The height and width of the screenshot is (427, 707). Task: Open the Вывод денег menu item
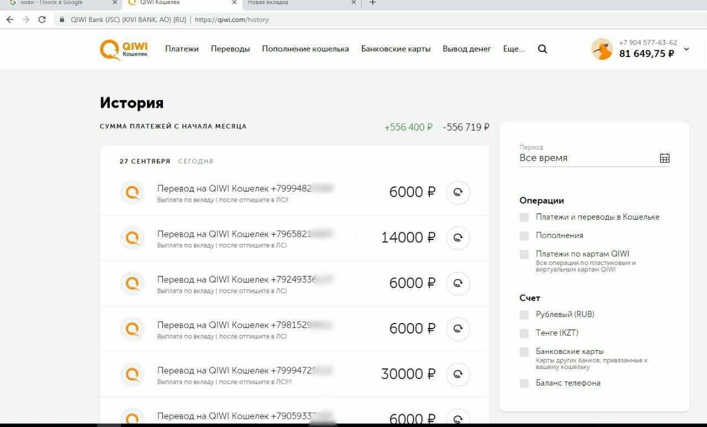(x=467, y=49)
